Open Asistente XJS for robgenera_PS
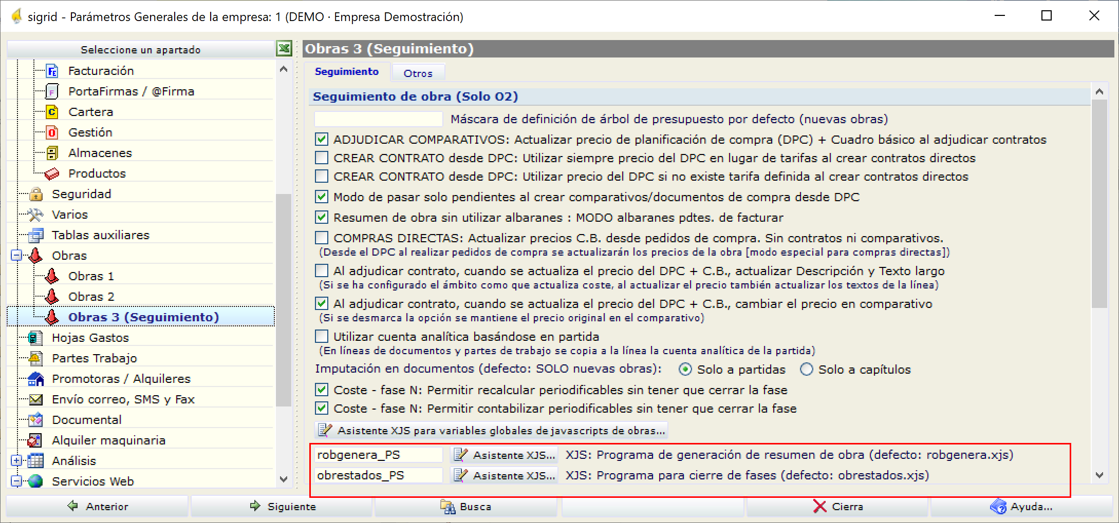Image resolution: width=1119 pixels, height=523 pixels. tap(504, 455)
